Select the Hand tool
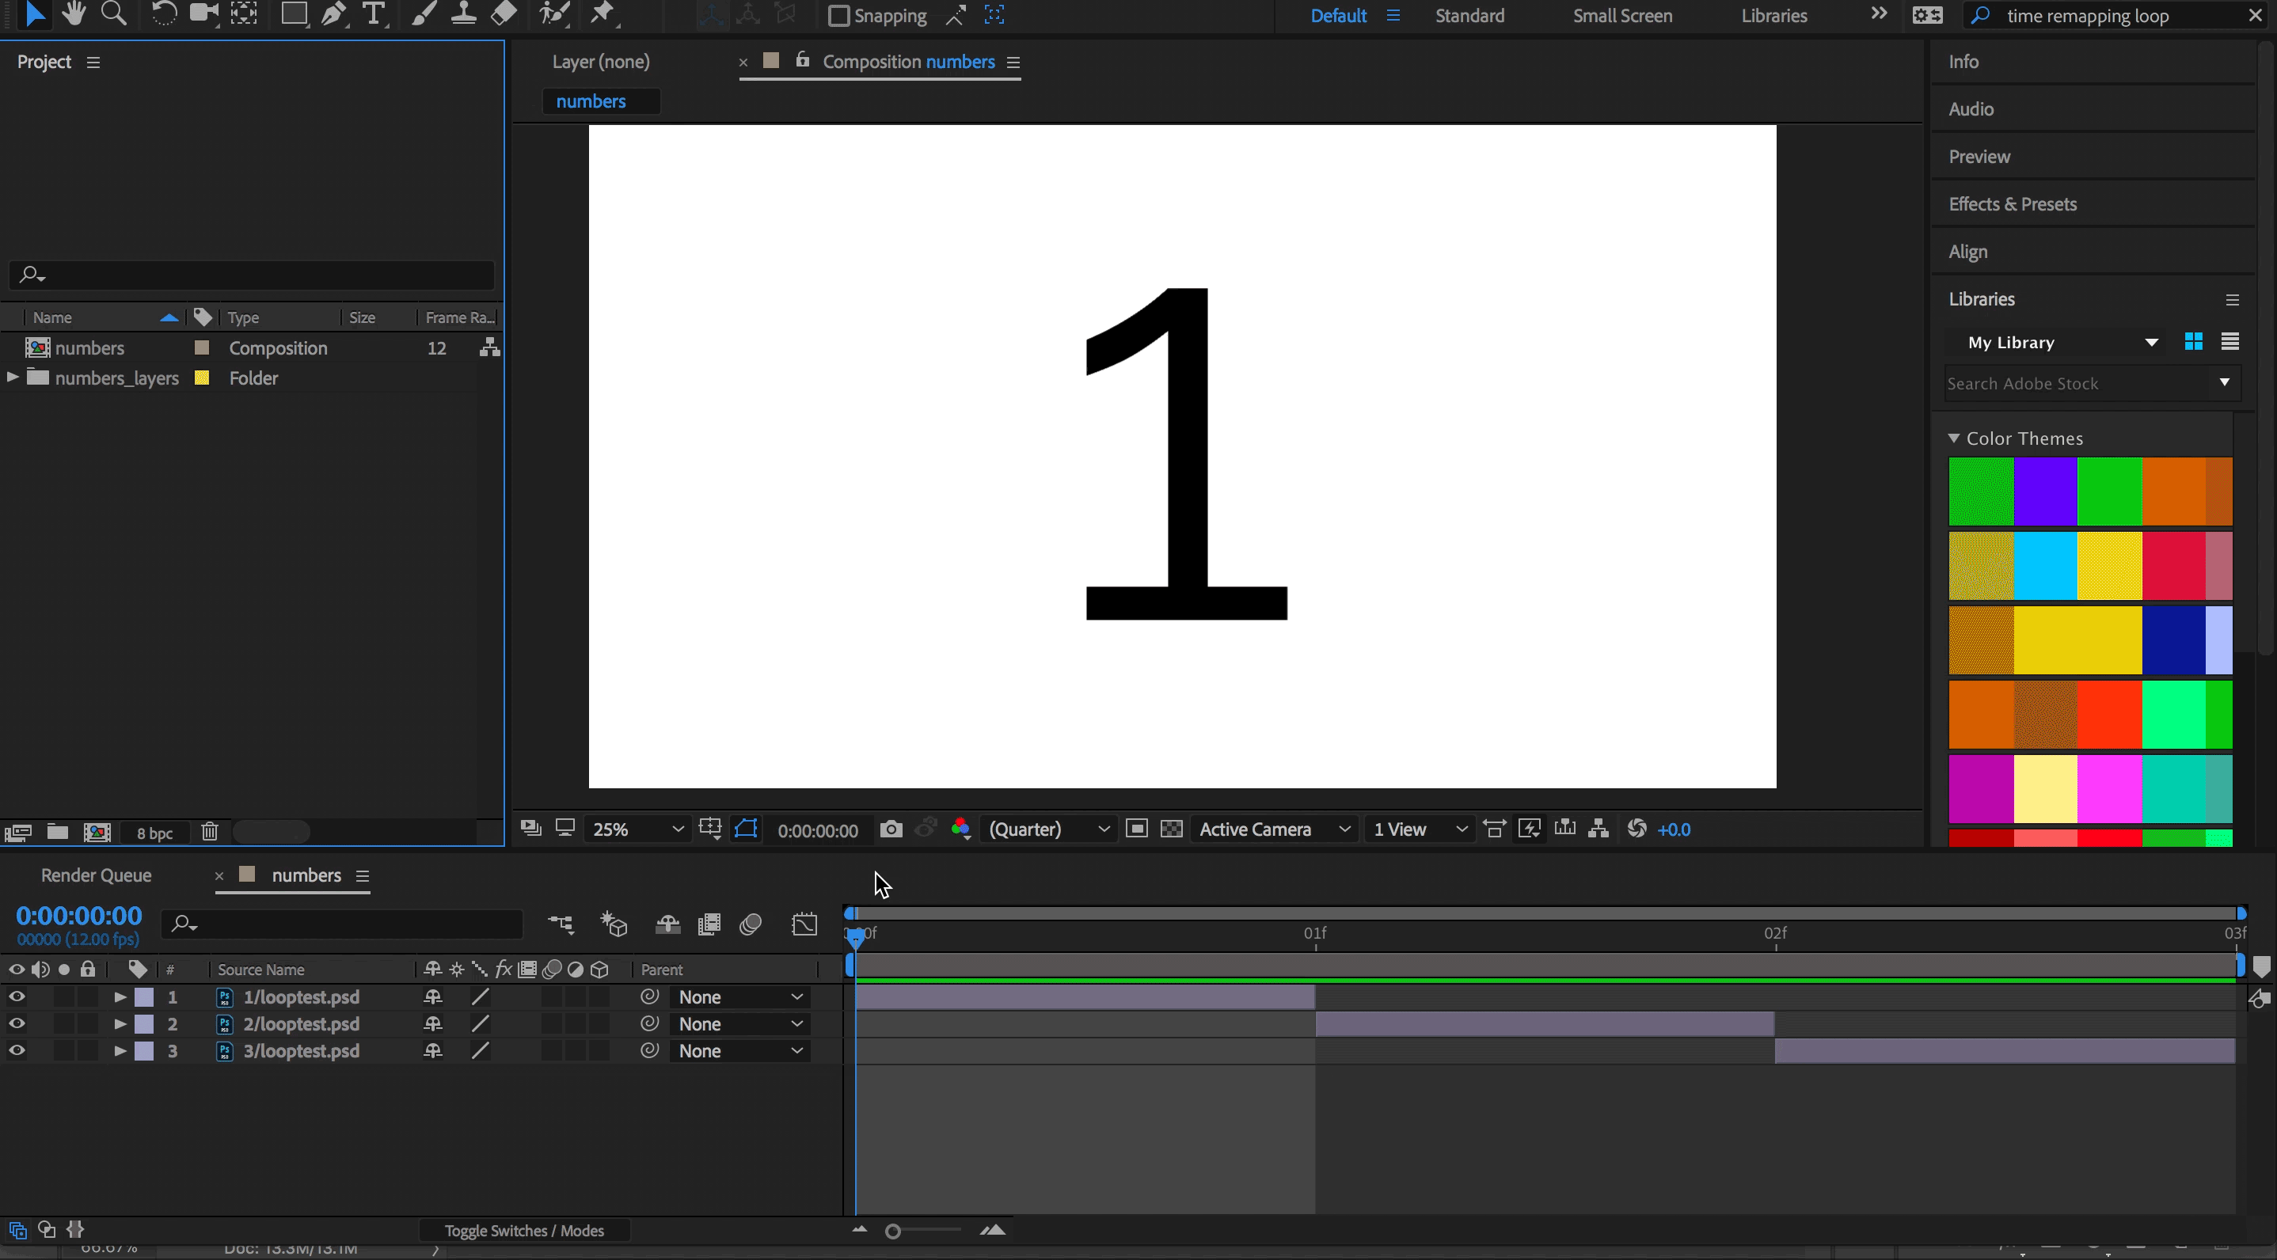The image size is (2277, 1260). (74, 14)
